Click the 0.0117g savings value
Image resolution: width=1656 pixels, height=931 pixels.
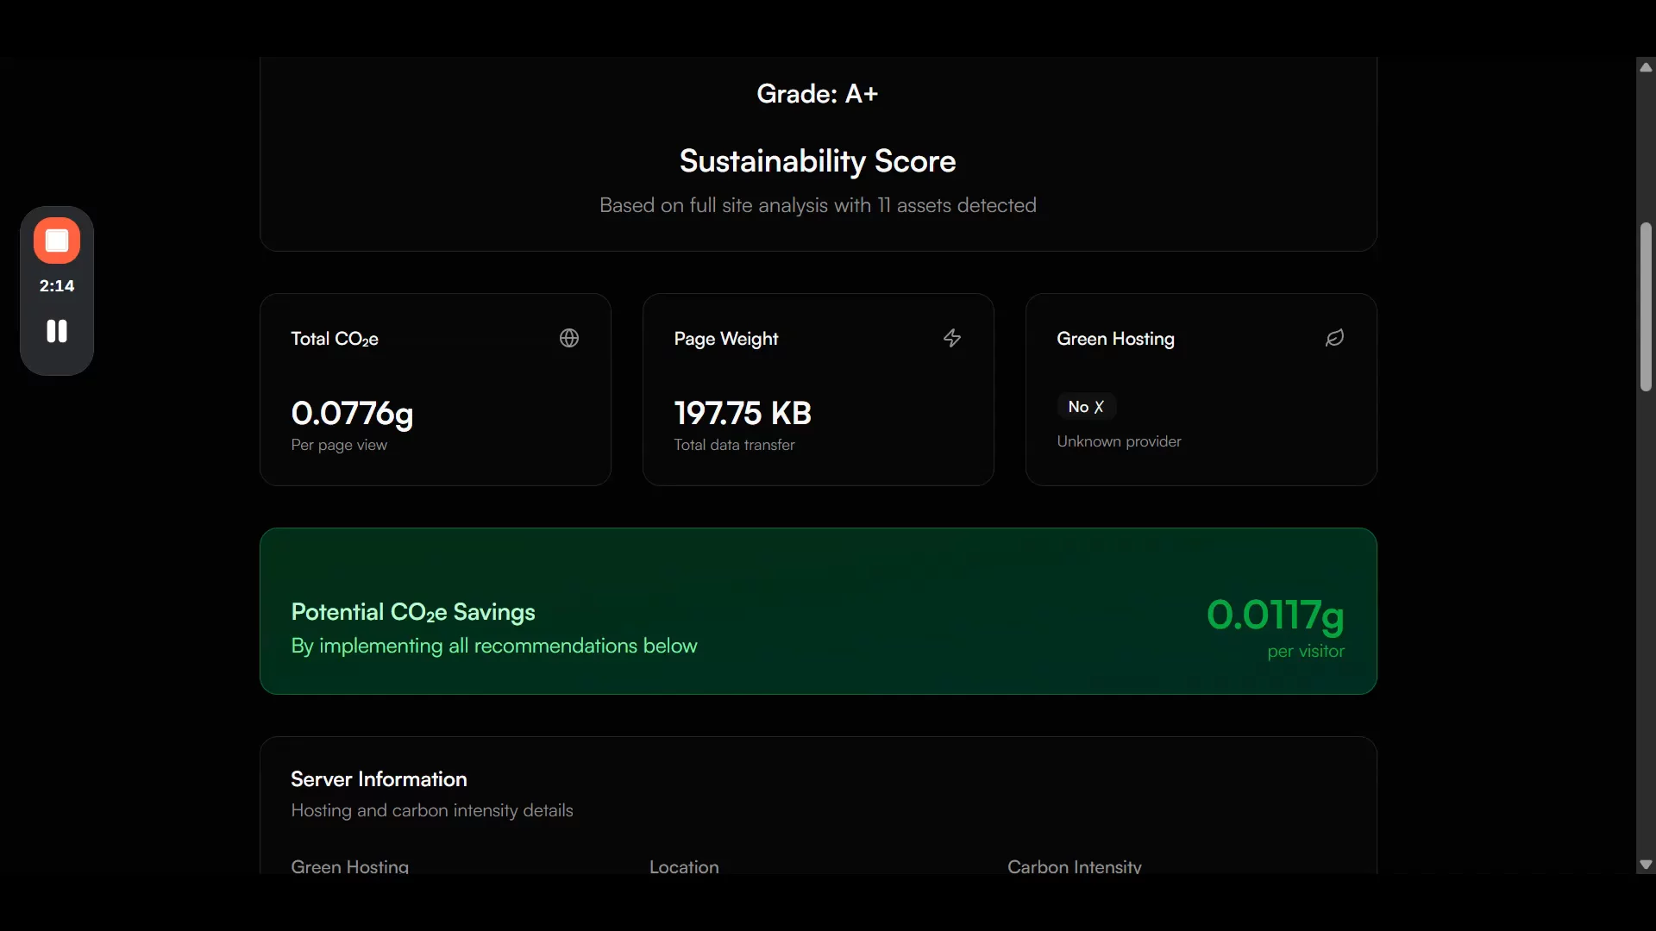pyautogui.click(x=1276, y=614)
